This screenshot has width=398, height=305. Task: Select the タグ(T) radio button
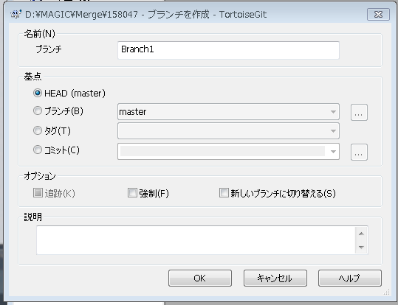click(38, 130)
